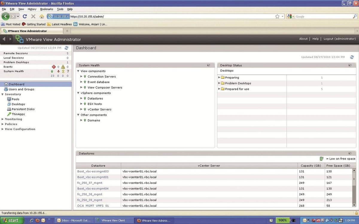
Task: Expand the ESX hosts node
Action: point(81,104)
